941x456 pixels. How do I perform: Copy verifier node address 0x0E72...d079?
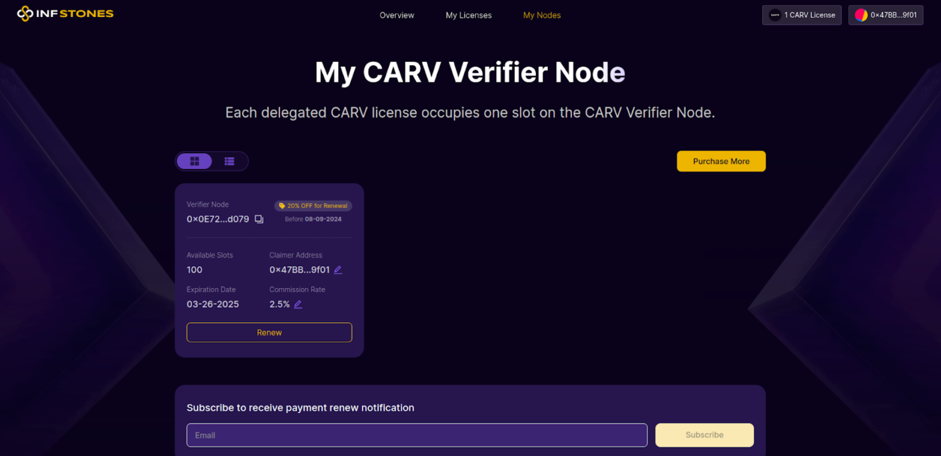tap(259, 219)
